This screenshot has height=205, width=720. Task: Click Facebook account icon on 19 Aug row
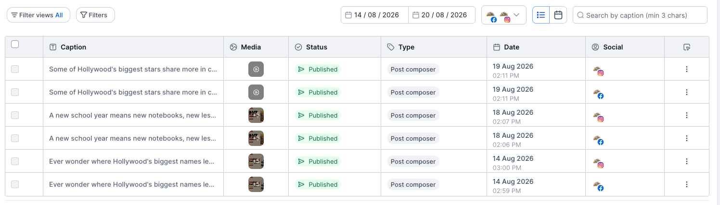598,94
